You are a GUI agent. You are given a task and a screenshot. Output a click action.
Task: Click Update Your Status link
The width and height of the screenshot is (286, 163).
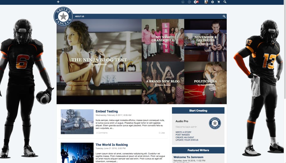click(187, 140)
